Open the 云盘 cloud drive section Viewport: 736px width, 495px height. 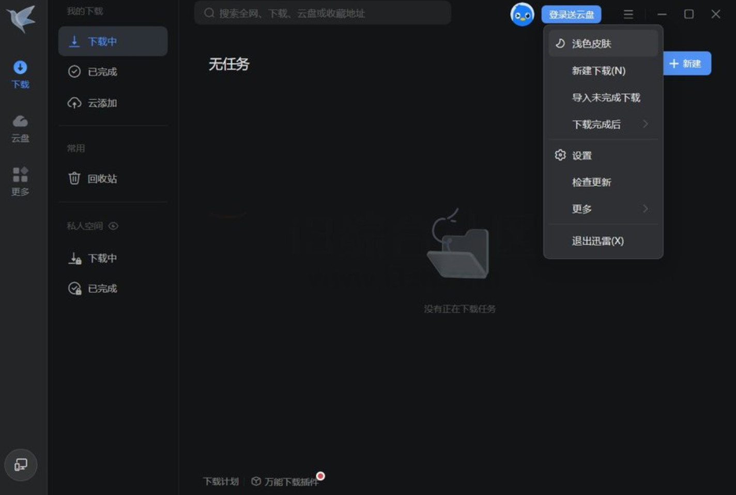pos(20,129)
